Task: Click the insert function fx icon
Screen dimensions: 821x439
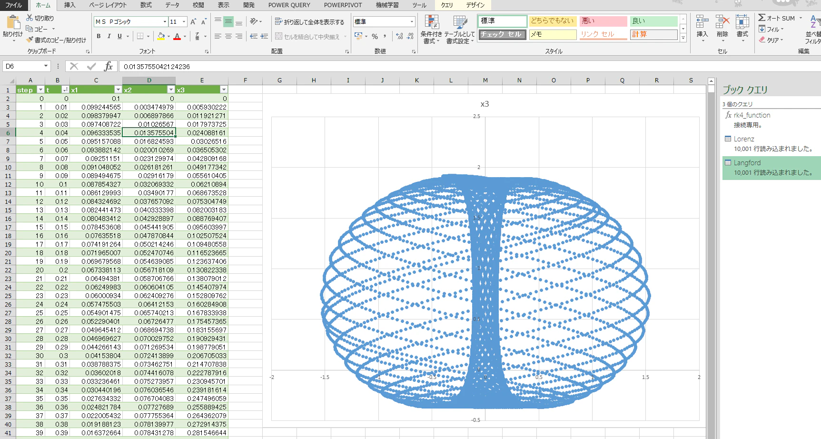Action: [109, 66]
